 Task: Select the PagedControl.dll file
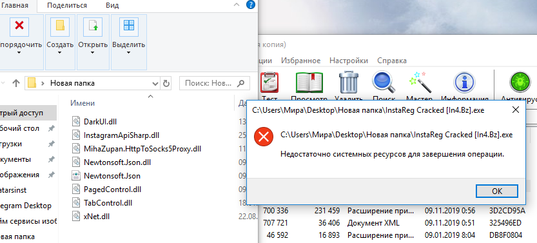pos(112,190)
